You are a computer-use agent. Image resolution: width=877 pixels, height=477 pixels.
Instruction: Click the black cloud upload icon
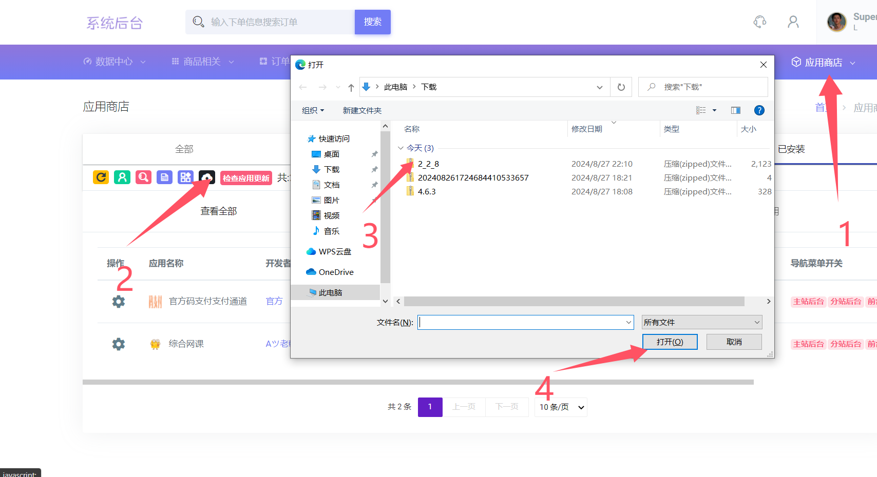(x=207, y=177)
